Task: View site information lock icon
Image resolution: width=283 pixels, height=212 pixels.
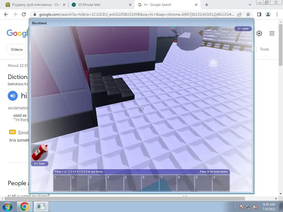Action: (x=35, y=14)
